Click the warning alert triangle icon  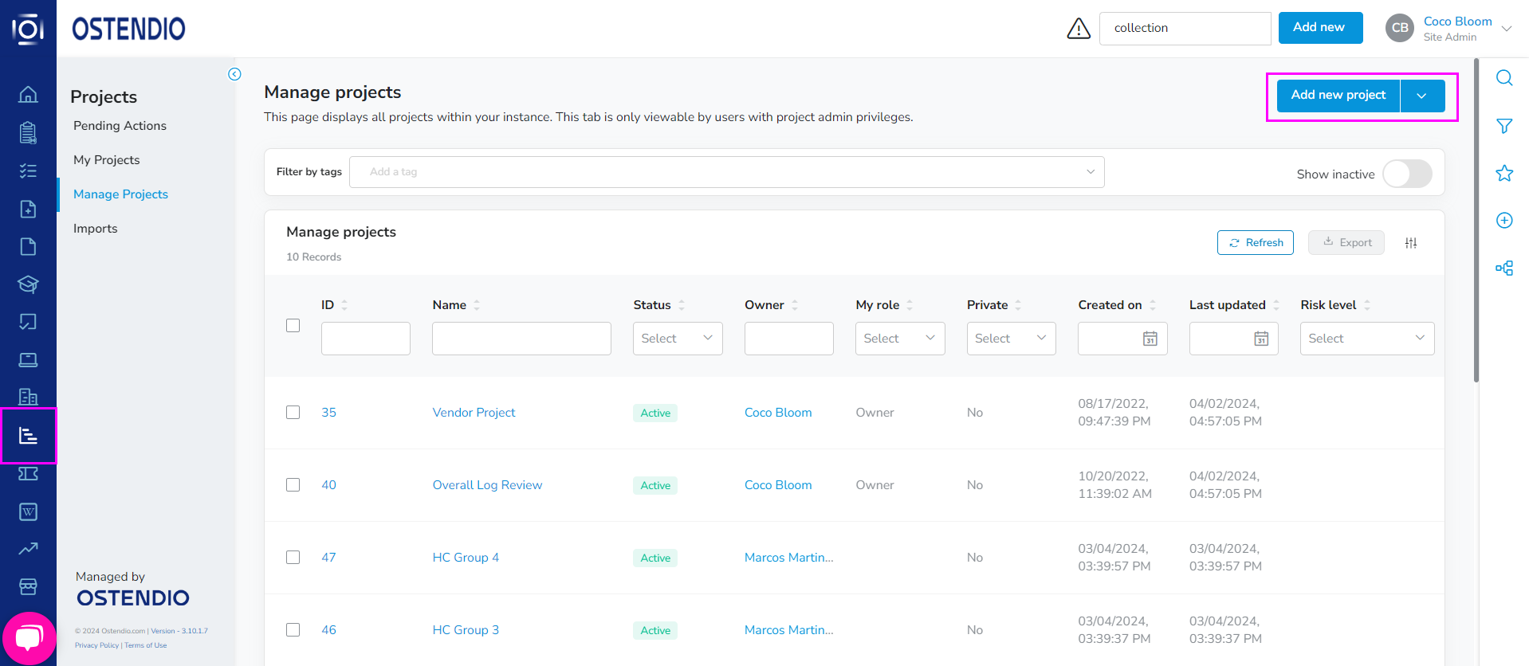[x=1079, y=29]
